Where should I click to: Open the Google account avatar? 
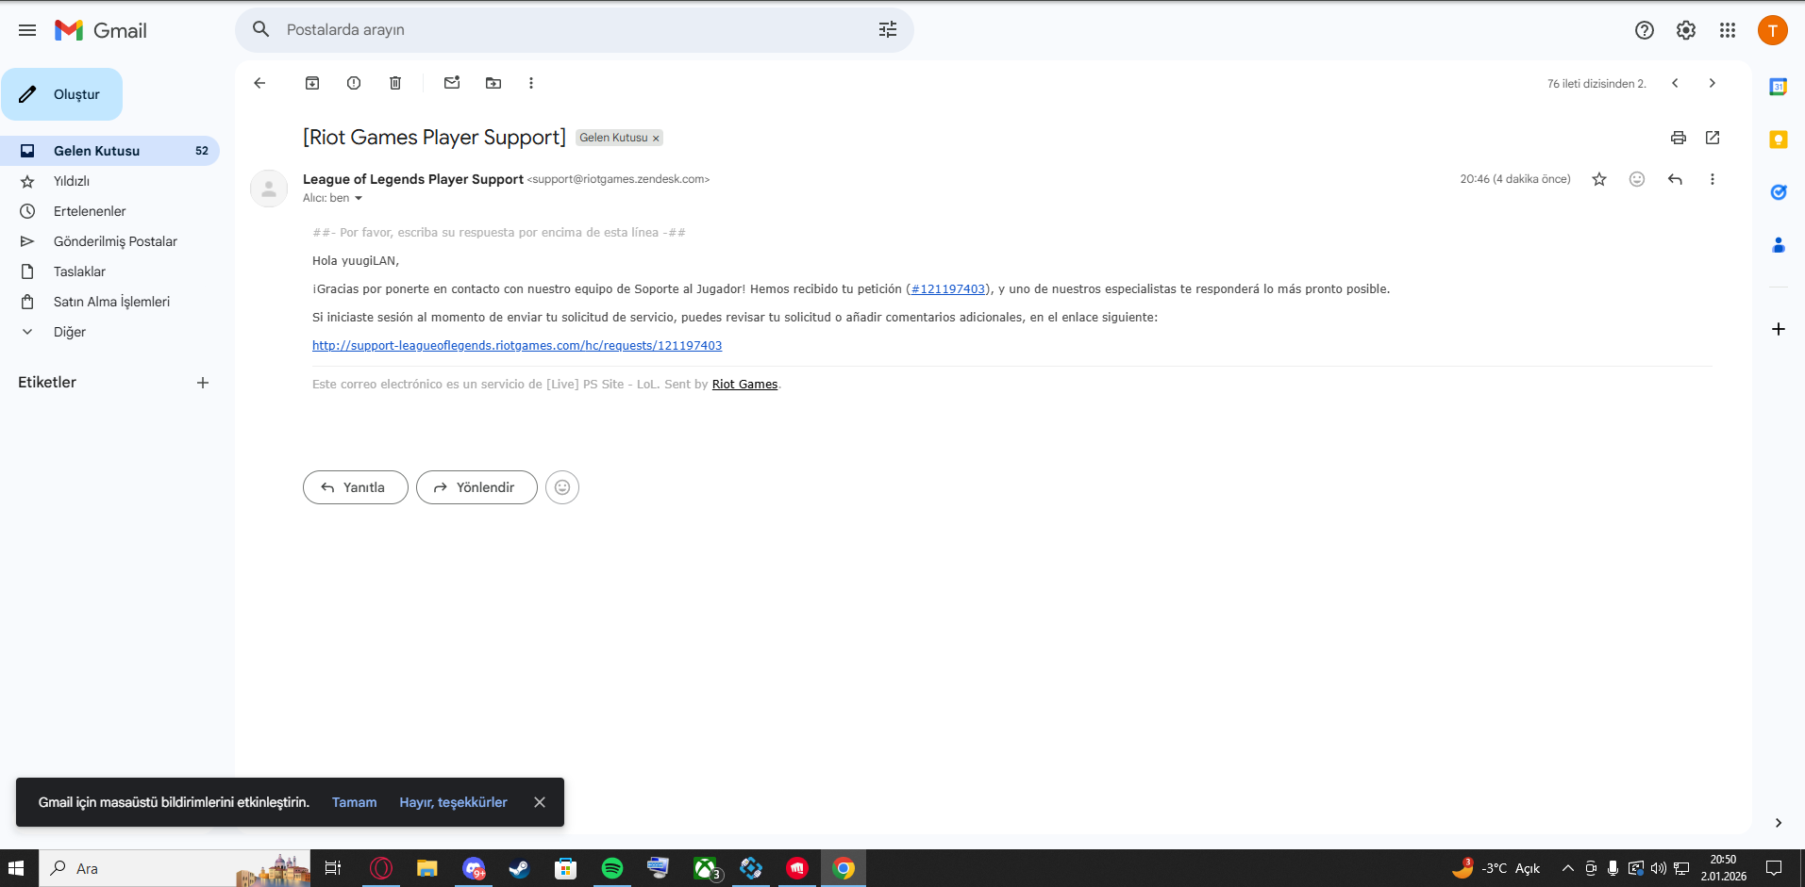tap(1773, 30)
